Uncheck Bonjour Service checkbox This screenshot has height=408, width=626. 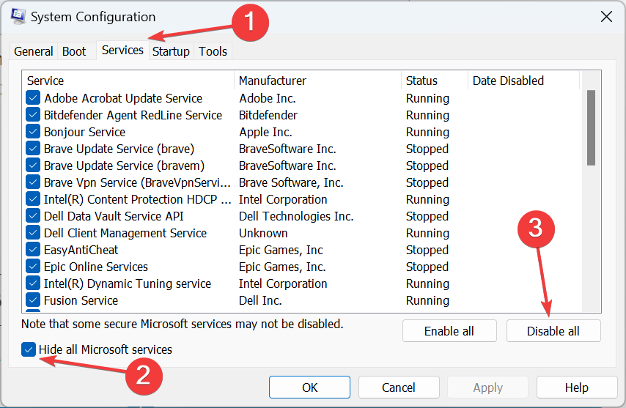[x=33, y=132]
